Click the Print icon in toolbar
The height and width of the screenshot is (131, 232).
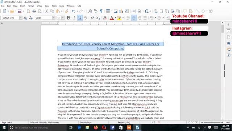coord(34,11)
